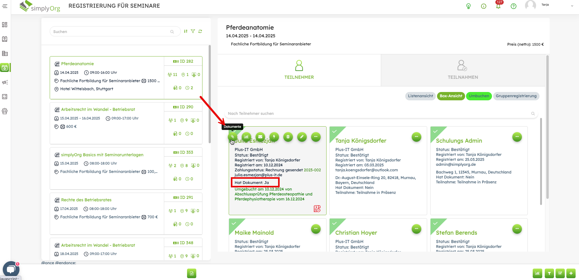The width and height of the screenshot is (579, 280).
Task: Click the filter funnel icon beside search
Action: coord(193,31)
